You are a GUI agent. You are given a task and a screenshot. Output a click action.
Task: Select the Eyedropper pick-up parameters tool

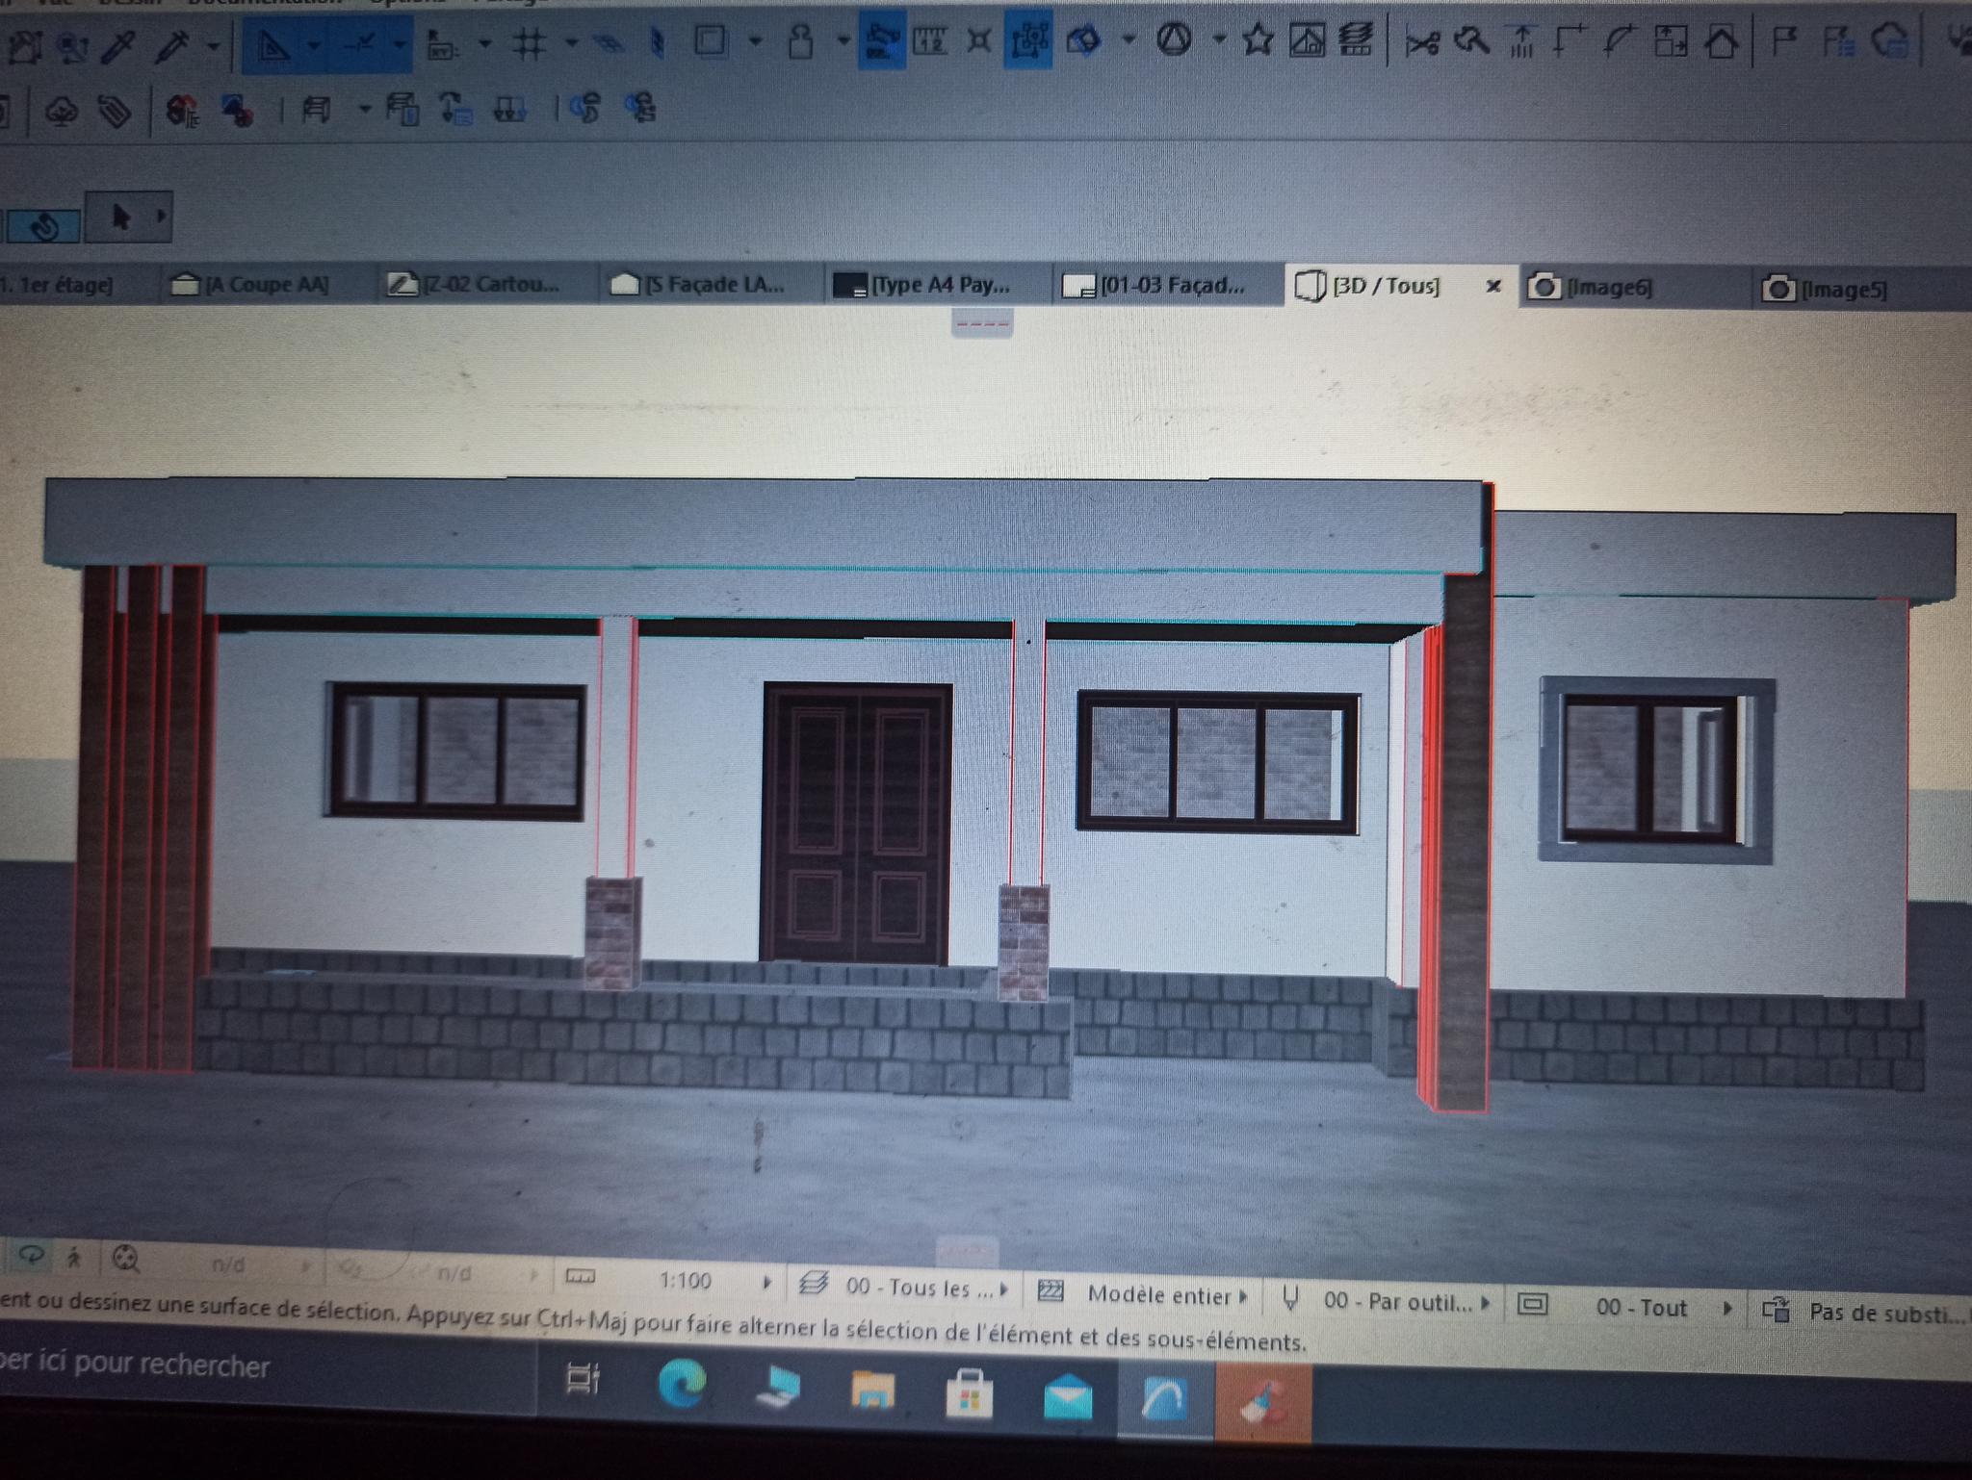[119, 45]
